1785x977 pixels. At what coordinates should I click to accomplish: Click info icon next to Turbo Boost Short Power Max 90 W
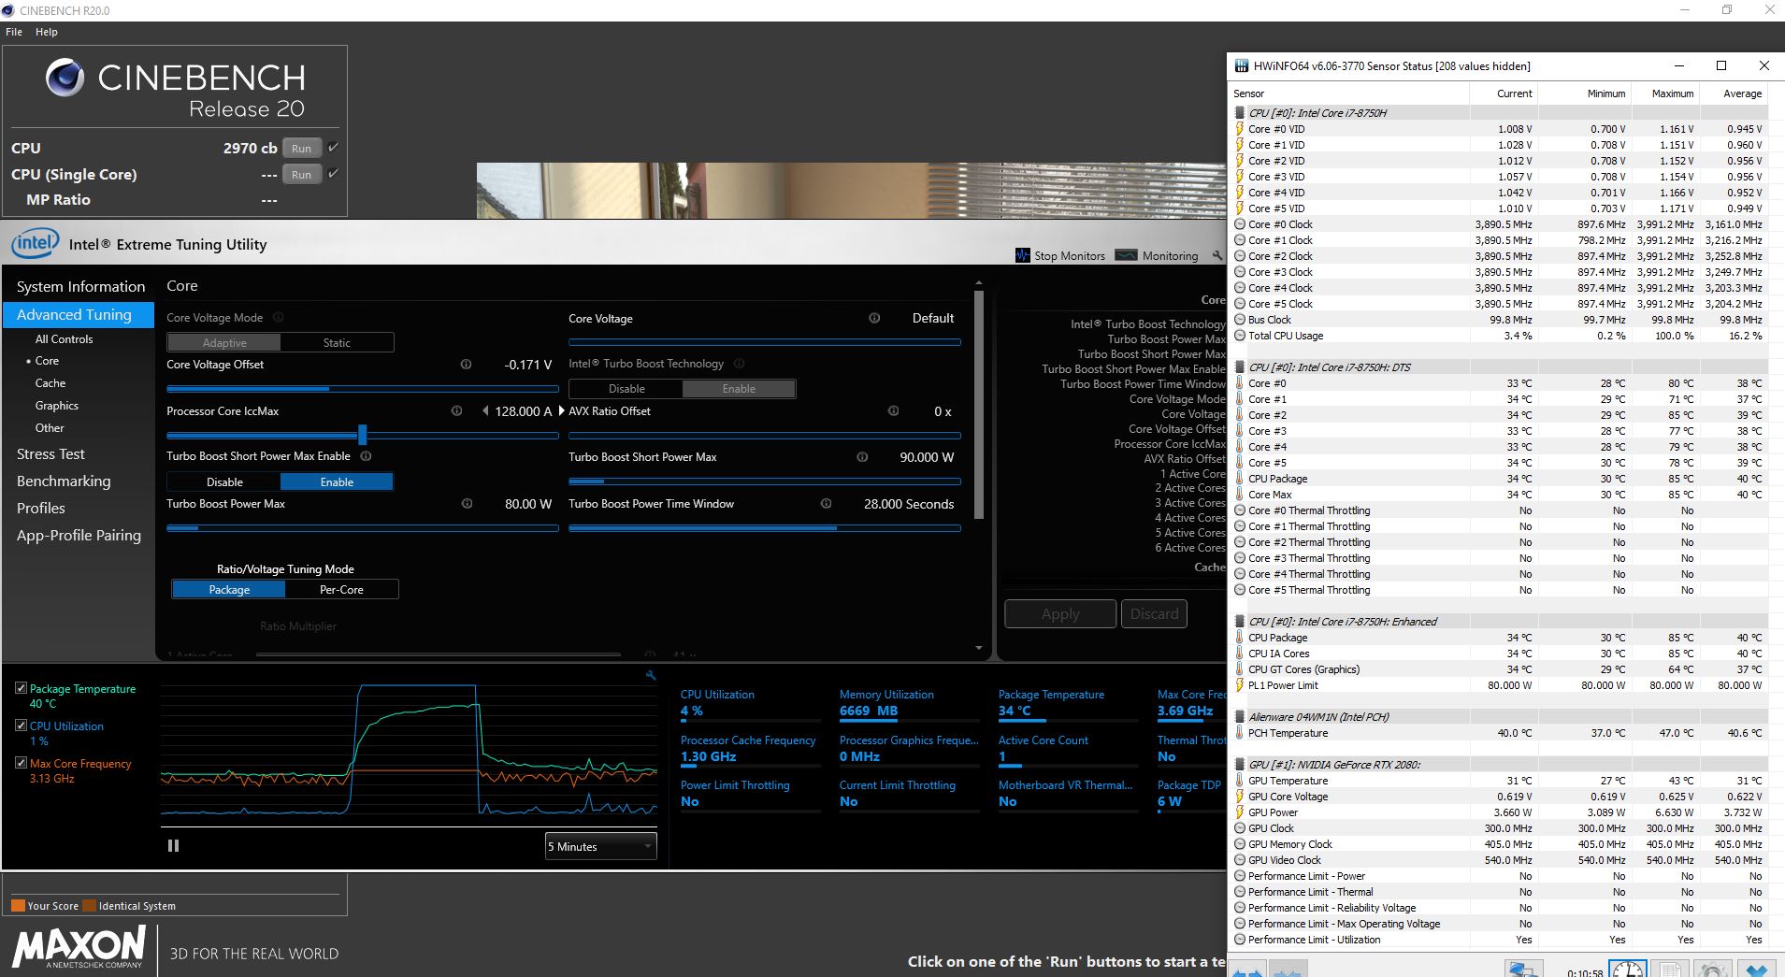point(862,457)
